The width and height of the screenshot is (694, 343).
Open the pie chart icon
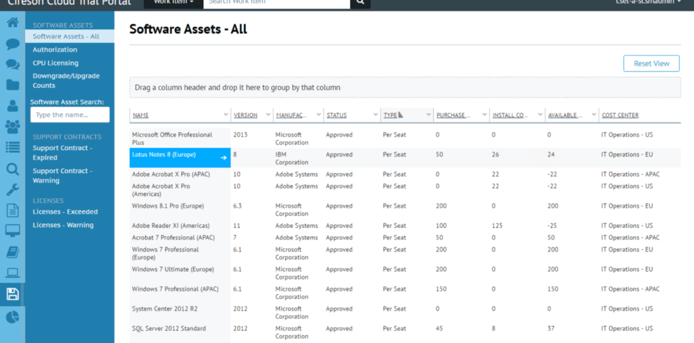[12, 317]
